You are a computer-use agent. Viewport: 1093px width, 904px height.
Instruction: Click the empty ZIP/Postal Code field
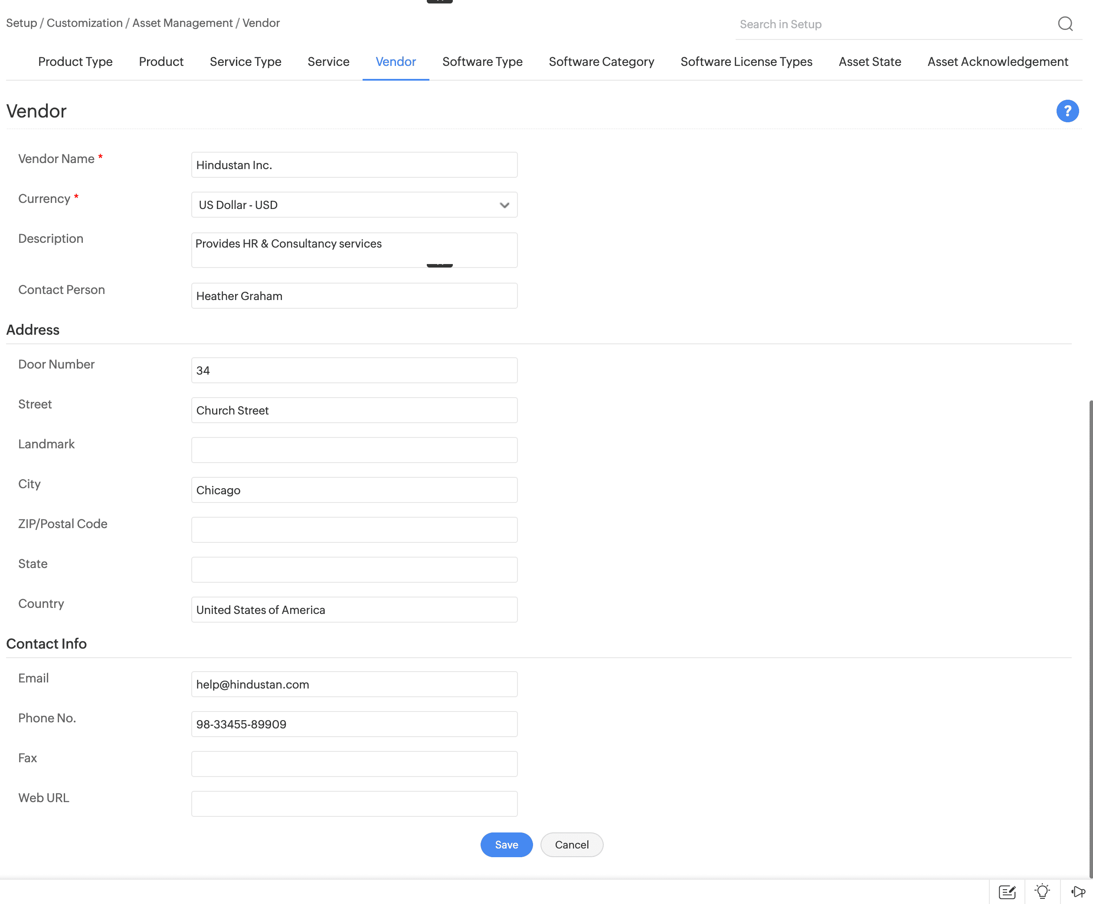354,529
